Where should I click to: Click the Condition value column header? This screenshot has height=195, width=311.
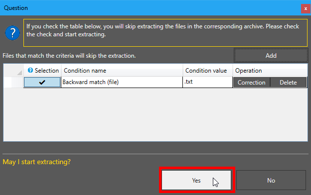click(208, 70)
